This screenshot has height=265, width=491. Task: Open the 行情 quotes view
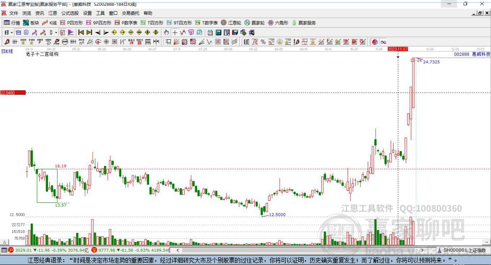tap(12, 23)
